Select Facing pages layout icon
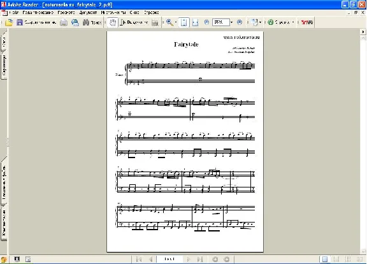The height and width of the screenshot is (264, 367). click(x=359, y=259)
